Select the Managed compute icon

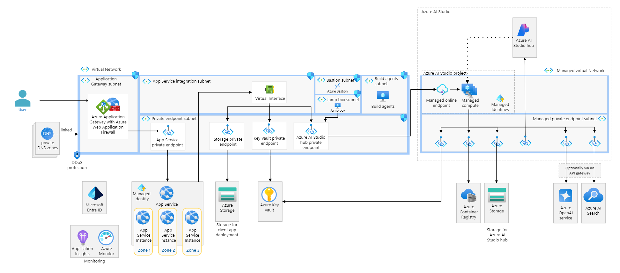(x=469, y=91)
